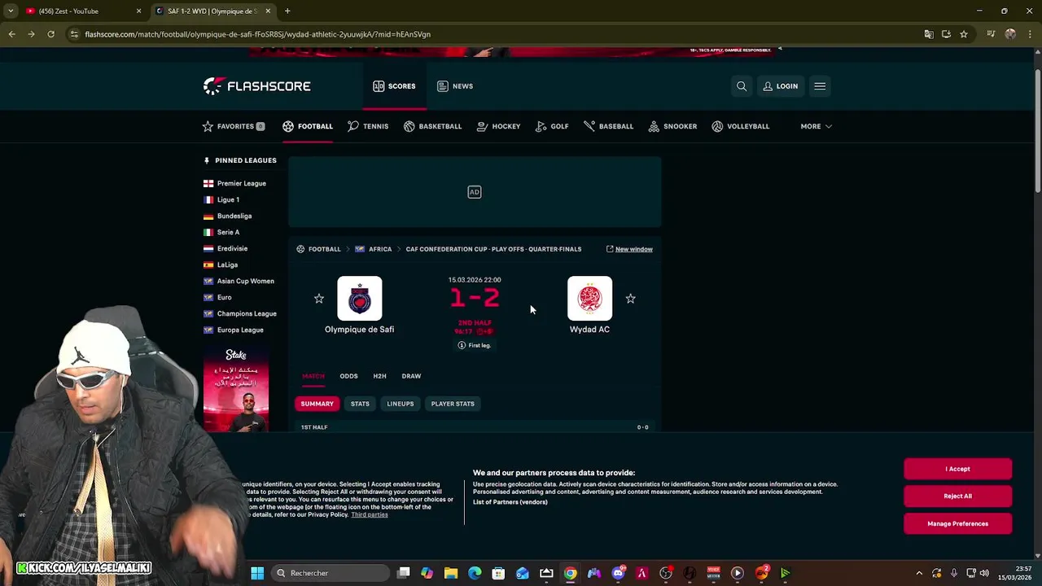This screenshot has width=1042, height=586.
Task: Open FAVORITES in sports bar
Action: (234, 126)
